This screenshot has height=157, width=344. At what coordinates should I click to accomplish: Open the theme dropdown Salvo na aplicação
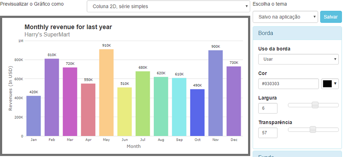[285, 17]
